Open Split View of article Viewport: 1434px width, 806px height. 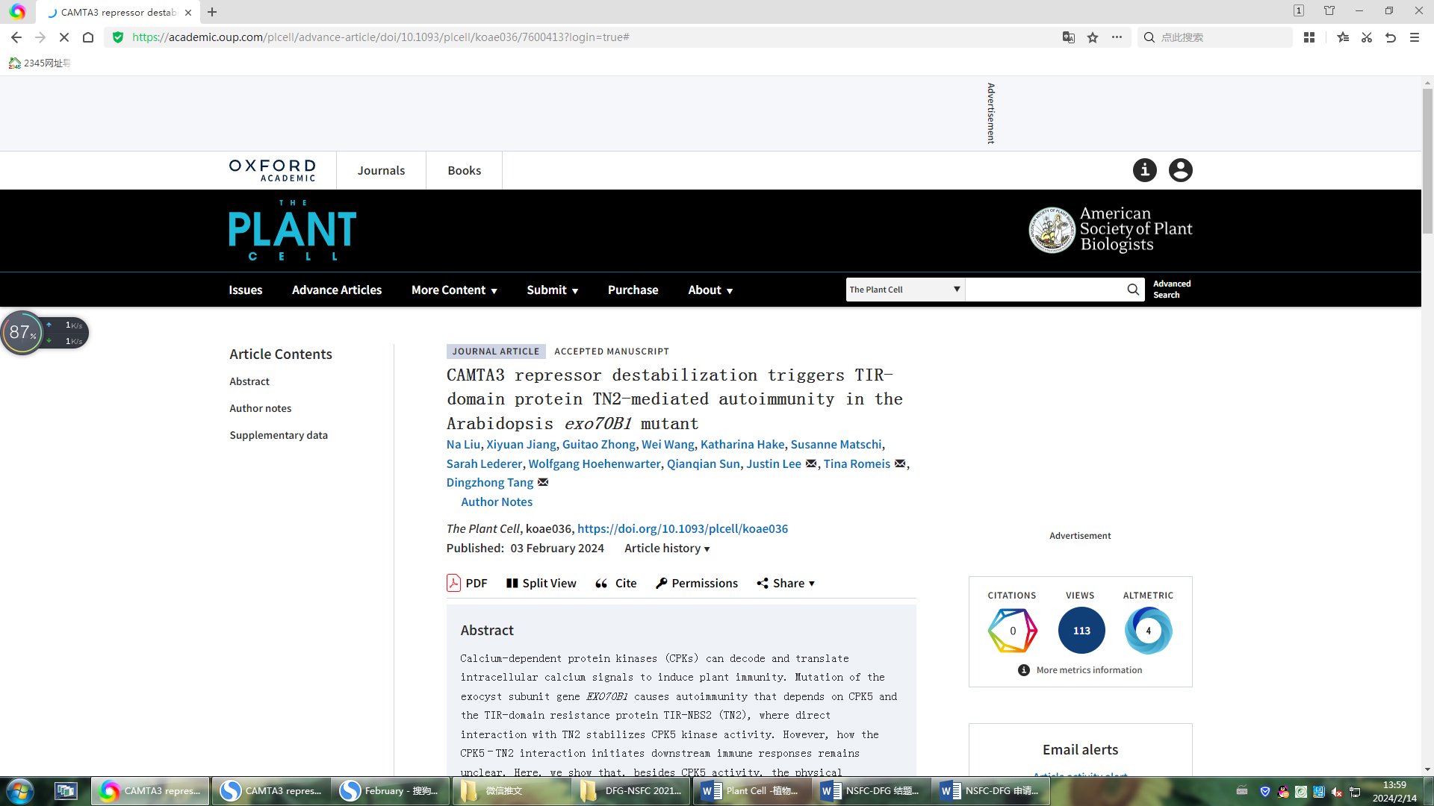tap(541, 583)
